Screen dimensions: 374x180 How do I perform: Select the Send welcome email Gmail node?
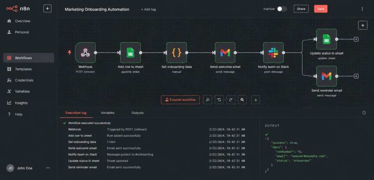[225, 52]
